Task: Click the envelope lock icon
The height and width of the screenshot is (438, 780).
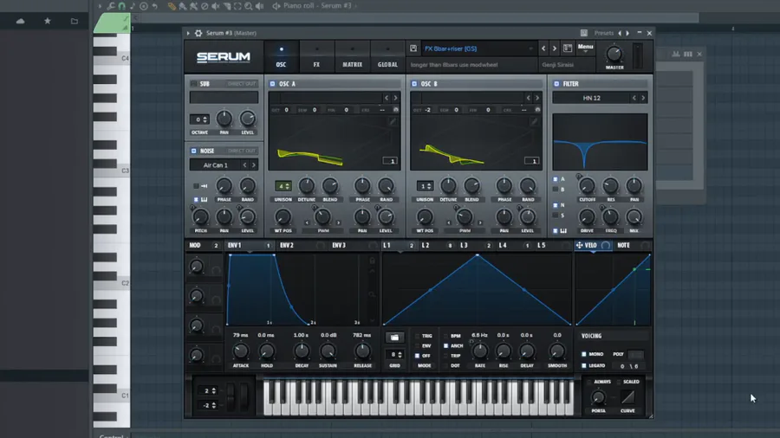Action: point(372,261)
